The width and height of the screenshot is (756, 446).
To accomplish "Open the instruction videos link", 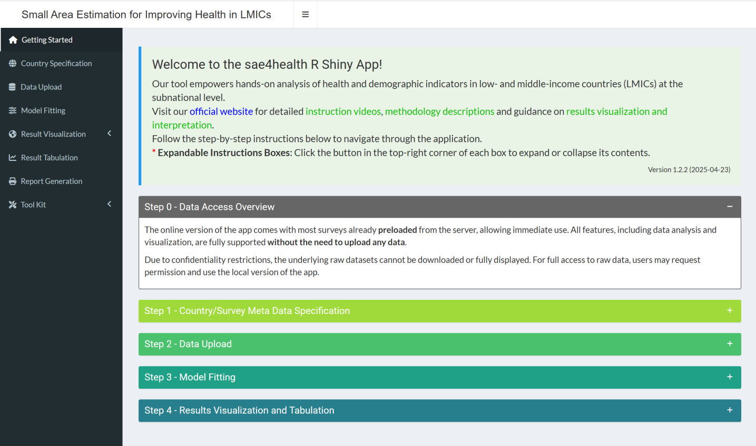I will [x=343, y=111].
